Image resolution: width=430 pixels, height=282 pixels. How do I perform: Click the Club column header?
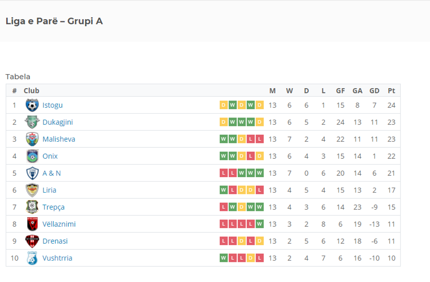coord(32,91)
